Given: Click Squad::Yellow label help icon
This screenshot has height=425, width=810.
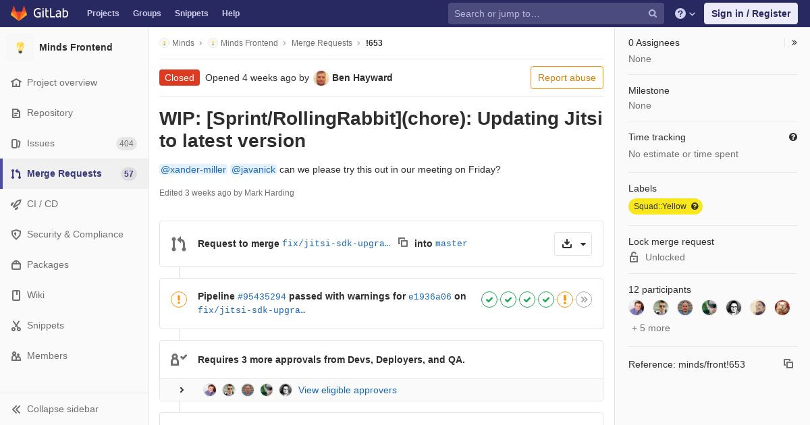Looking at the screenshot, I should point(695,206).
